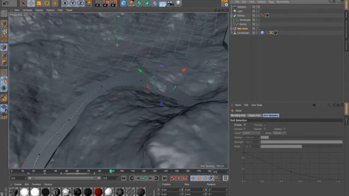Toggle the Rubber checkbox
The image size is (349, 196).
264,129
